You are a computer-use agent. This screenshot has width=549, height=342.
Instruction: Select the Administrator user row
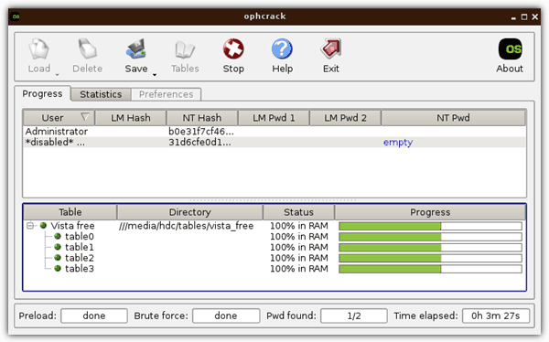(x=274, y=132)
